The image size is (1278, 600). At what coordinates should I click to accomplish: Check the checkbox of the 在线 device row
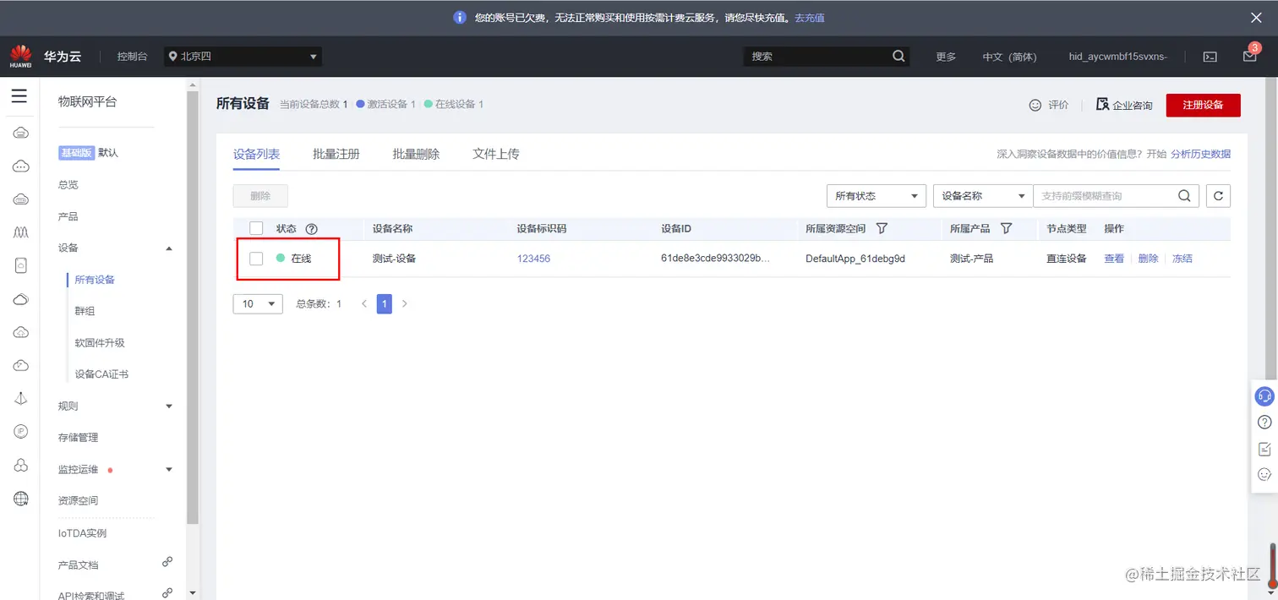pyautogui.click(x=255, y=259)
